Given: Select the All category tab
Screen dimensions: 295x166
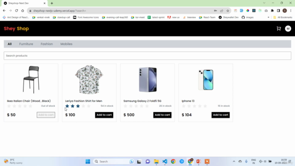Looking at the screenshot, I should (10, 44).
